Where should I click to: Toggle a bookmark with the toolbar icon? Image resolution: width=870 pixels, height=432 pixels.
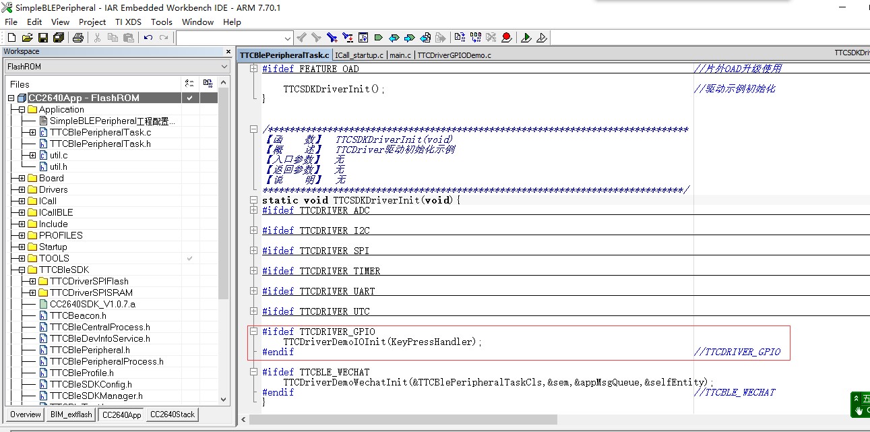379,38
